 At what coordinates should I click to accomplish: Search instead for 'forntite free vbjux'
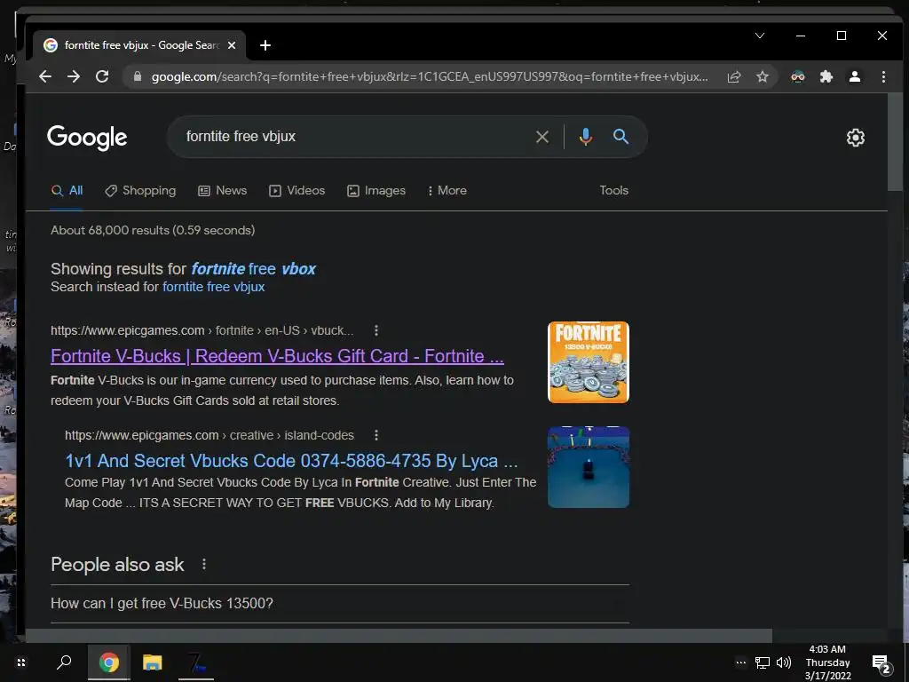coord(213,287)
